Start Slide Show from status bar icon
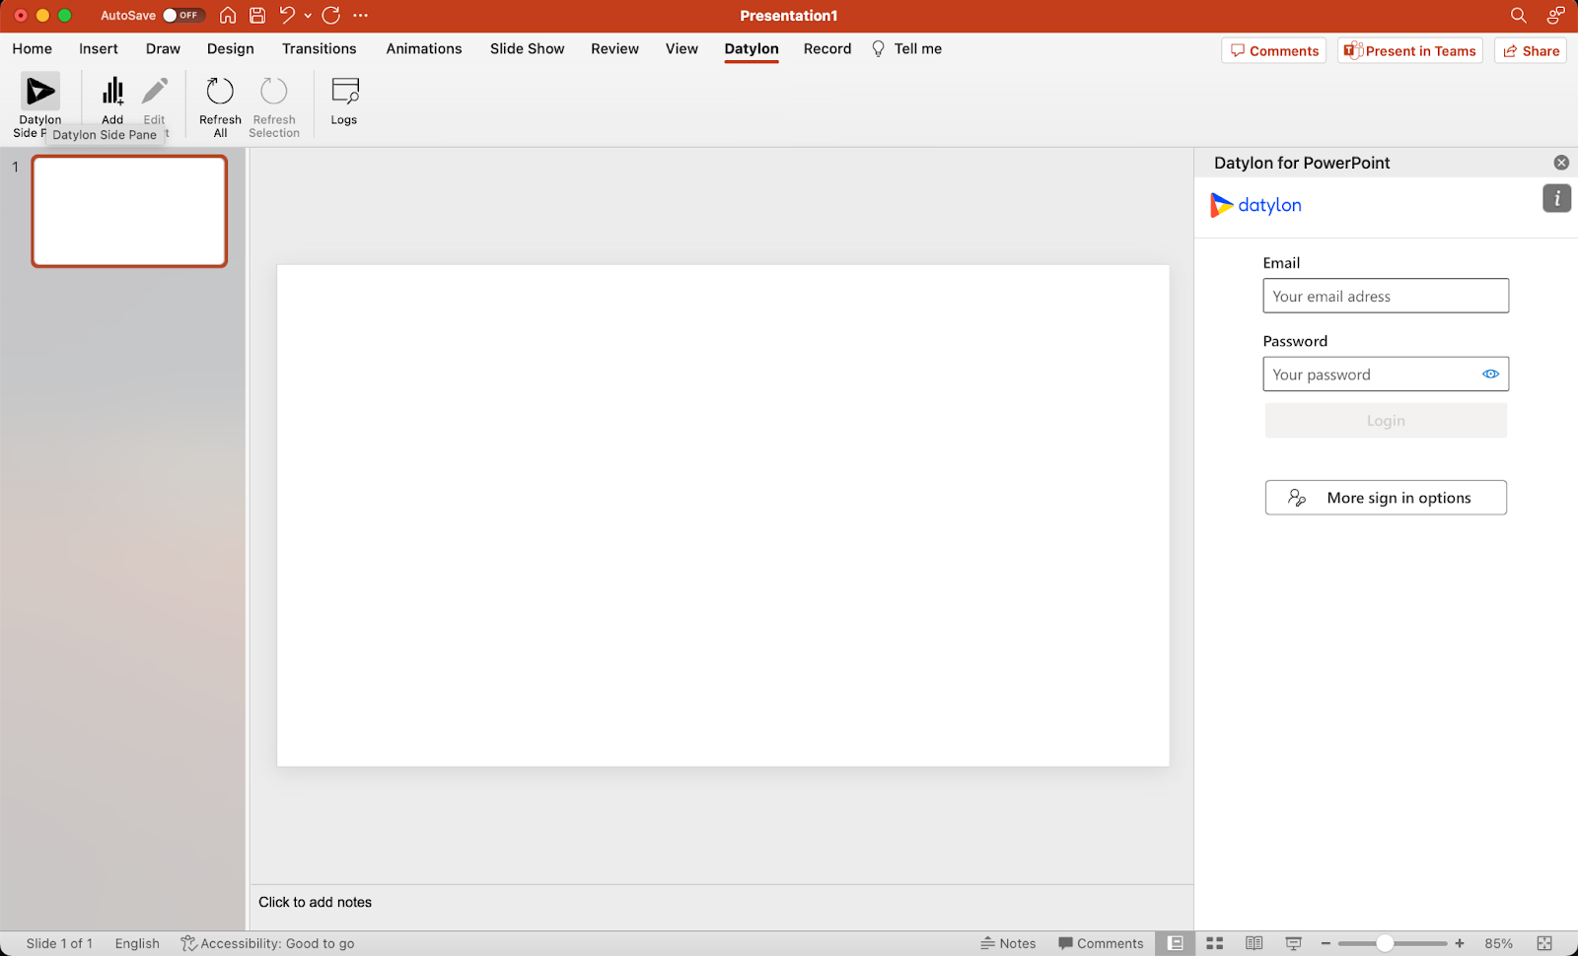 pos(1294,943)
